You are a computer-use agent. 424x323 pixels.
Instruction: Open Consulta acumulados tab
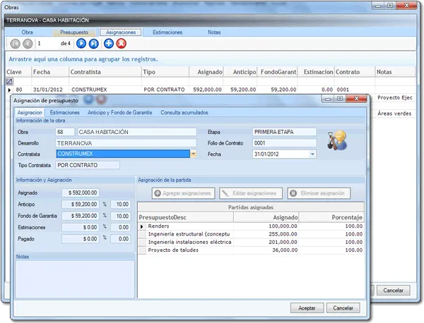[x=184, y=113]
